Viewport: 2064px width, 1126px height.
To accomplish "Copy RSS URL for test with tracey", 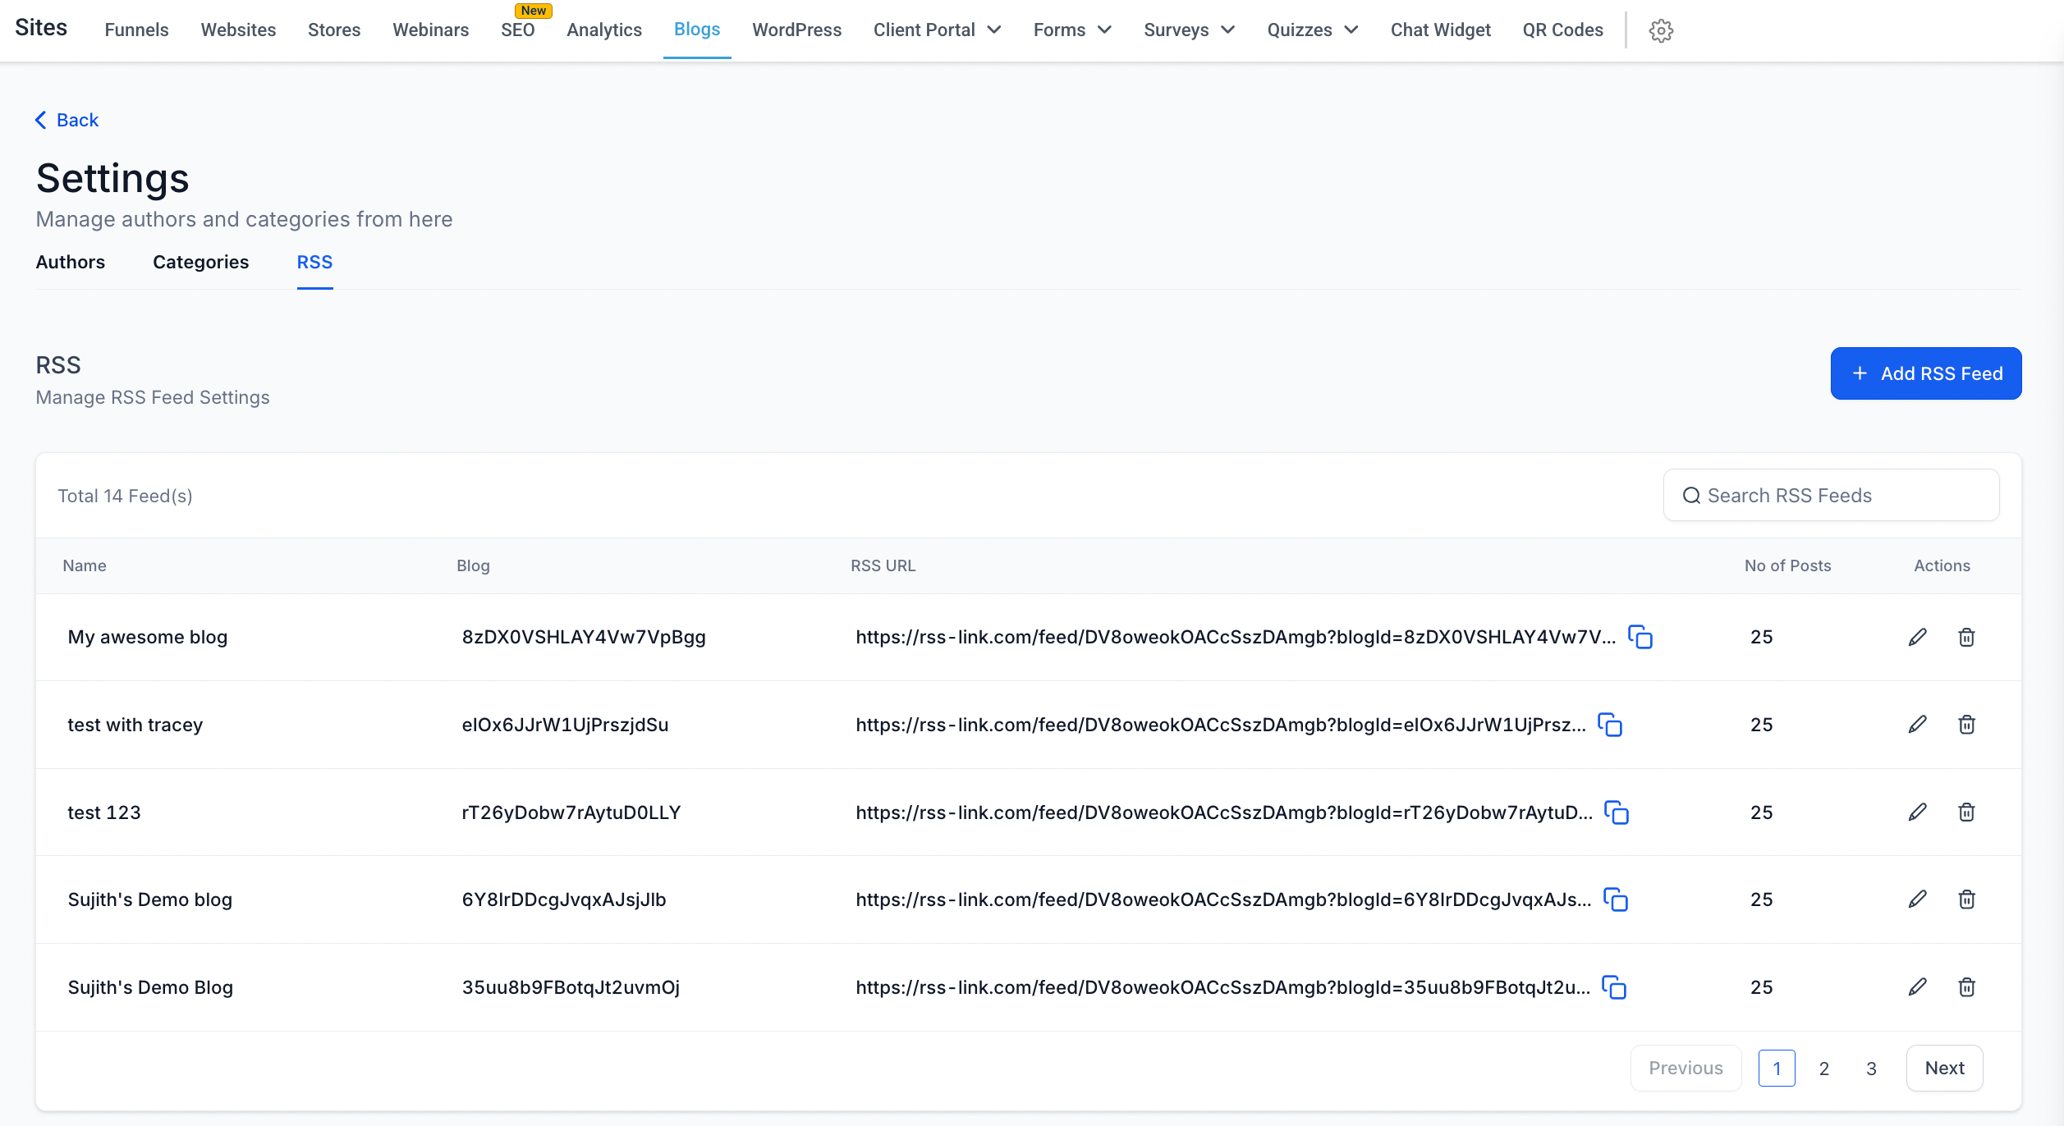I will 1610,725.
